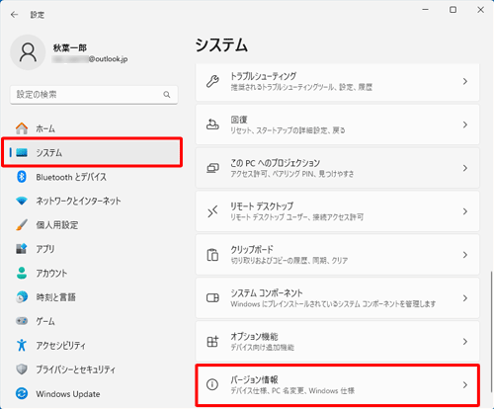Open Windows Update in the sidebar
This screenshot has width=494, height=409.
click(x=94, y=393)
